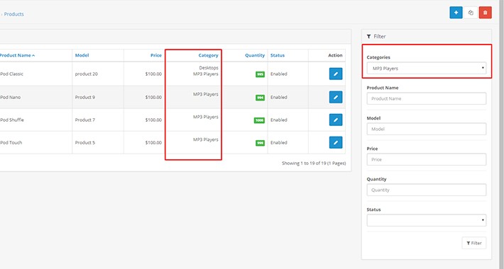Click the 994 quantity badge

click(260, 98)
